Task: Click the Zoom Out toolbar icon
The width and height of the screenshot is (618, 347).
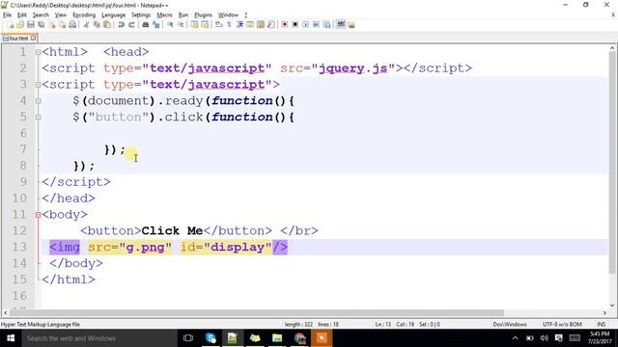Action: pyautogui.click(x=181, y=25)
